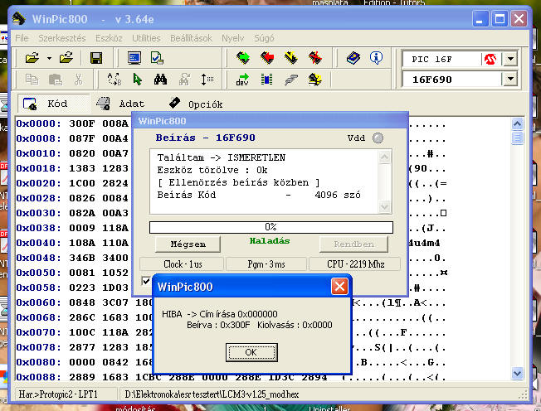Switch to the Adat tab
Viewport: 541px width, 411px height.
121,104
